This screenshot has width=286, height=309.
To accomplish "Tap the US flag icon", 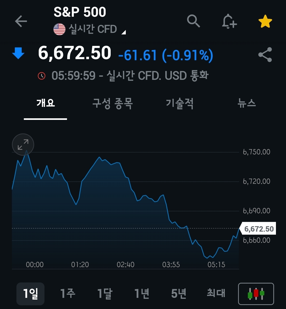I will [x=59, y=29].
